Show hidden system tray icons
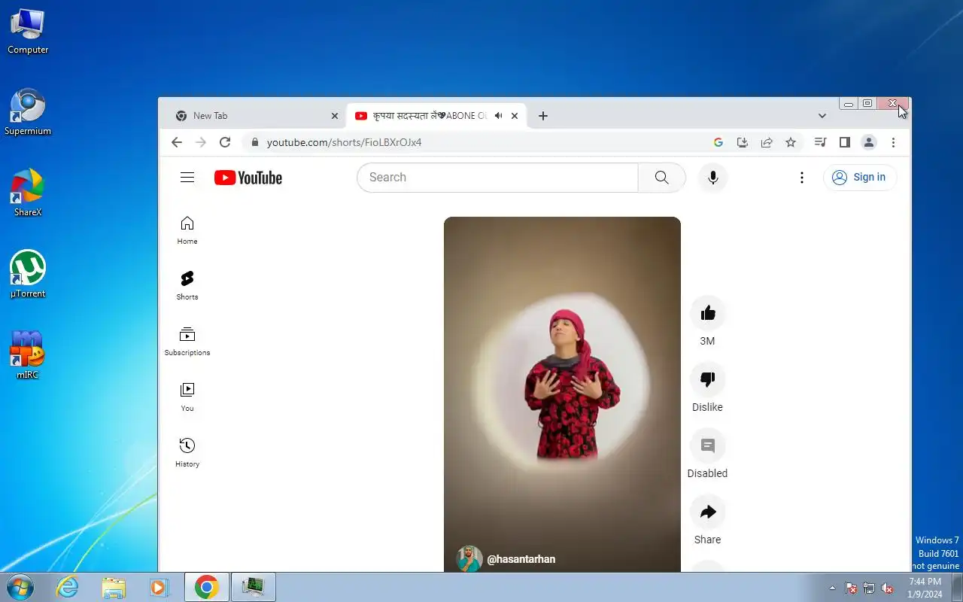 832,588
